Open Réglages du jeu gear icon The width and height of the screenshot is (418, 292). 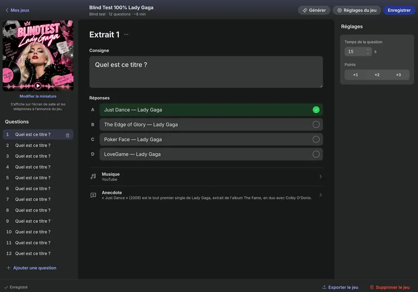pyautogui.click(x=339, y=10)
